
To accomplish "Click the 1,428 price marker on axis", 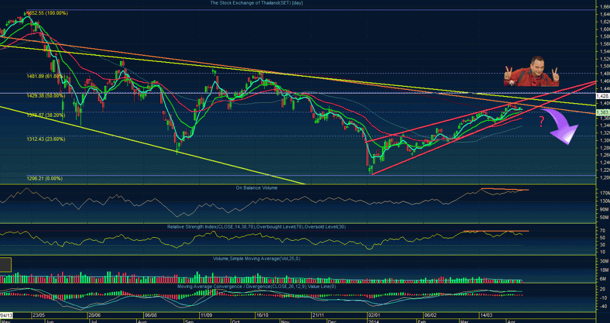I will click(x=602, y=96).
